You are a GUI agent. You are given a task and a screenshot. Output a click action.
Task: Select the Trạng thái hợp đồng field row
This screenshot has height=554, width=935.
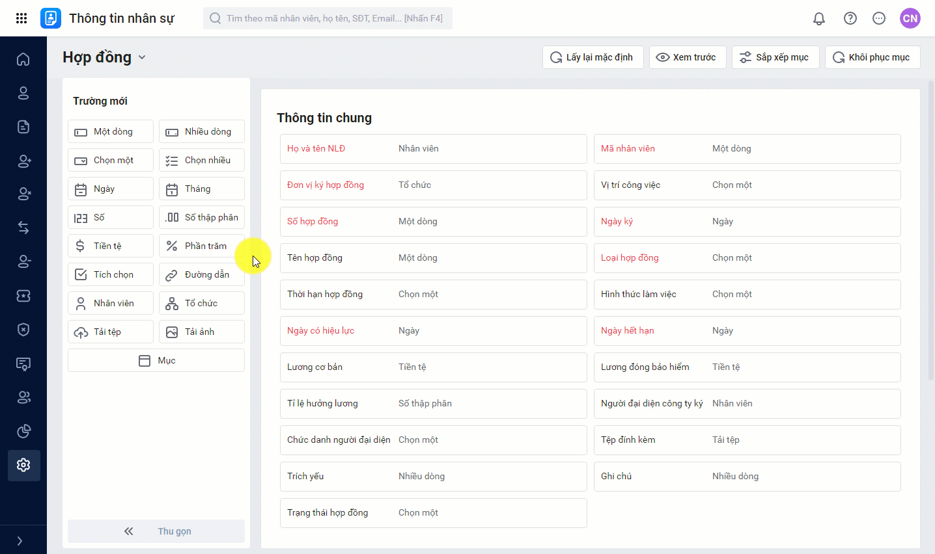point(433,513)
